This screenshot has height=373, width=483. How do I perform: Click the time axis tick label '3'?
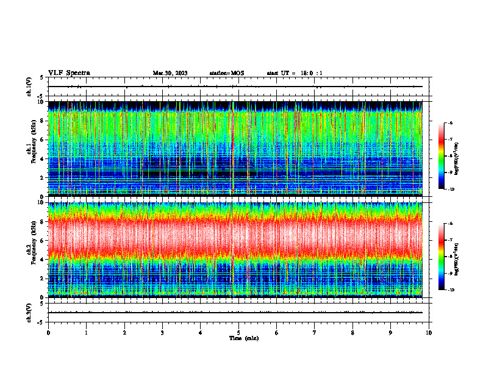(162, 333)
